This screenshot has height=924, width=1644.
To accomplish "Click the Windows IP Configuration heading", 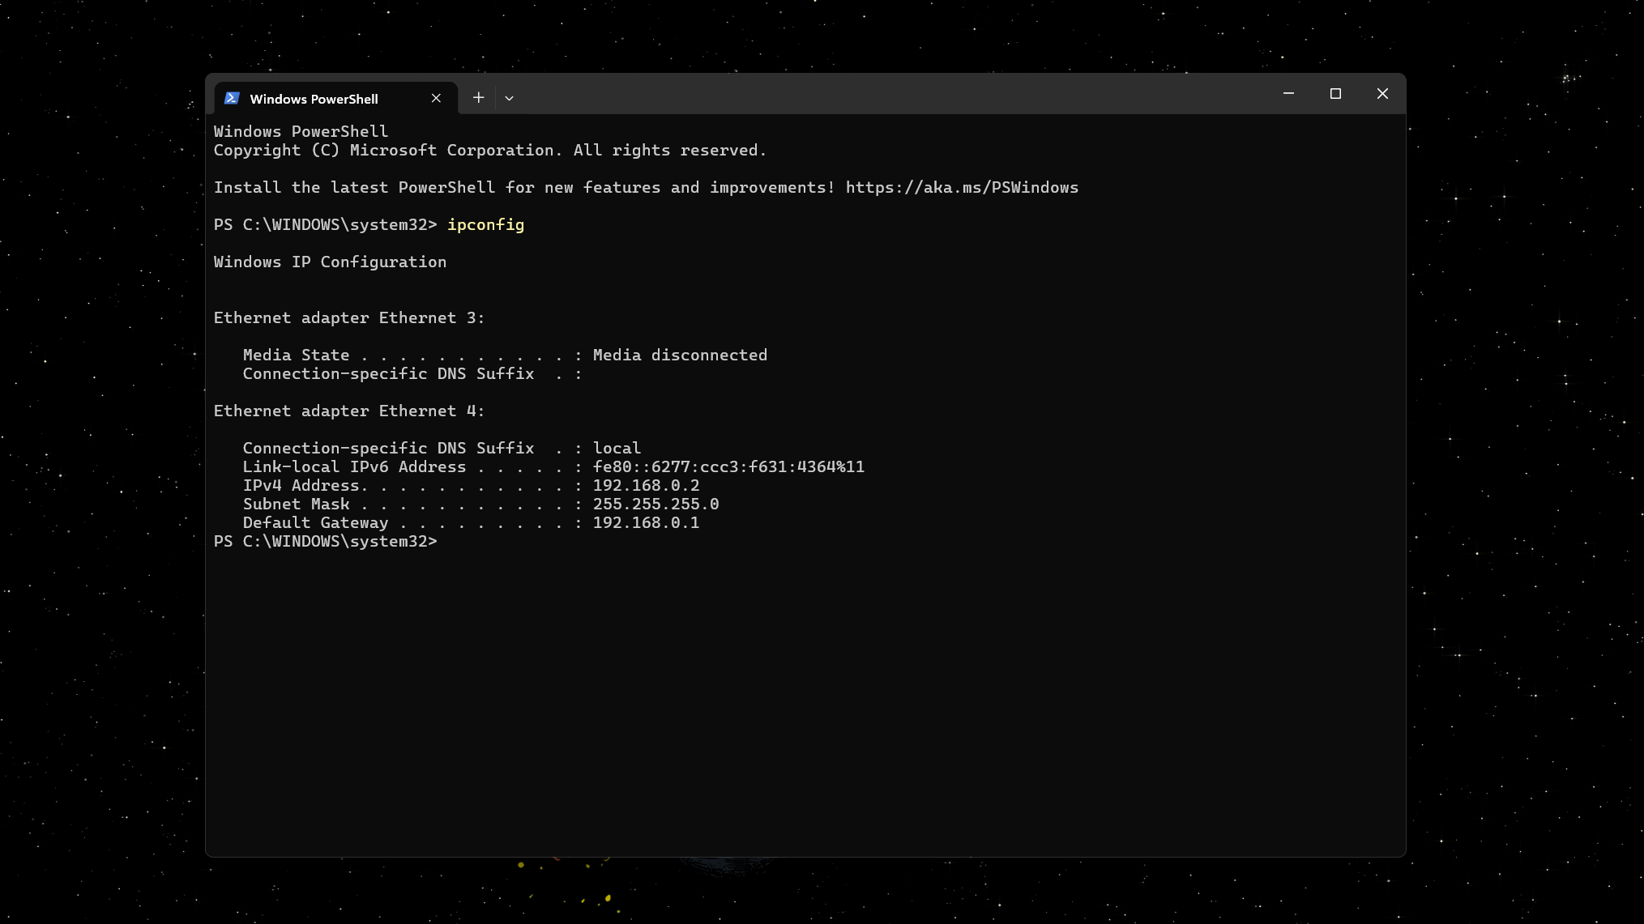I will (330, 262).
